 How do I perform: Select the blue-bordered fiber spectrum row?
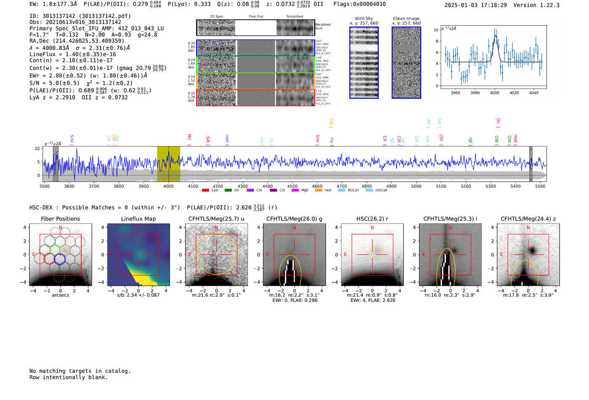click(x=255, y=48)
